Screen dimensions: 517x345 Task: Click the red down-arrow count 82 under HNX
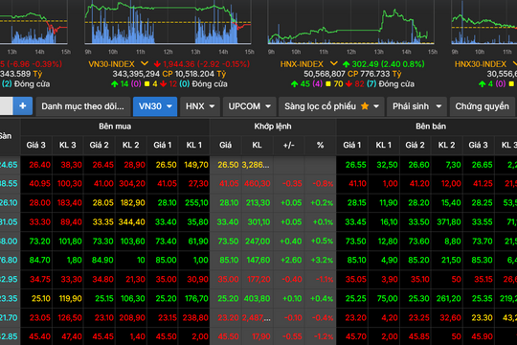355,84
